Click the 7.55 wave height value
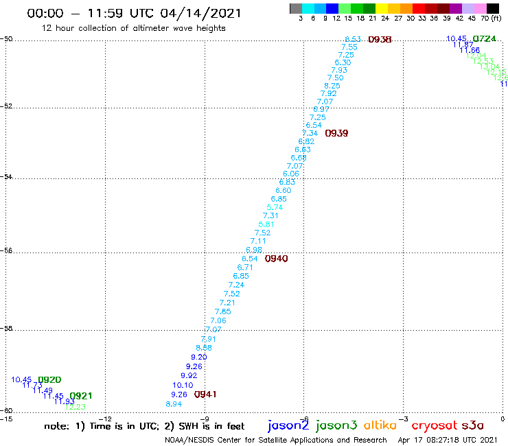The image size is (508, 446). pos(349,47)
